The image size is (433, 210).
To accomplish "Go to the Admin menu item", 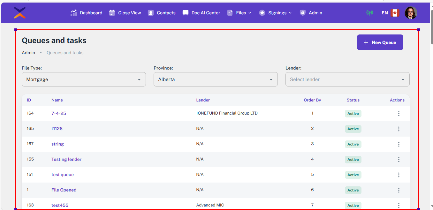I will click(x=311, y=13).
